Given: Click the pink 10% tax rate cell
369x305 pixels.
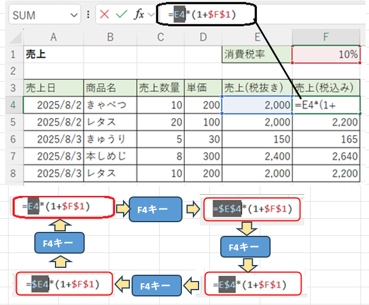Looking at the screenshot, I should click(x=326, y=55).
